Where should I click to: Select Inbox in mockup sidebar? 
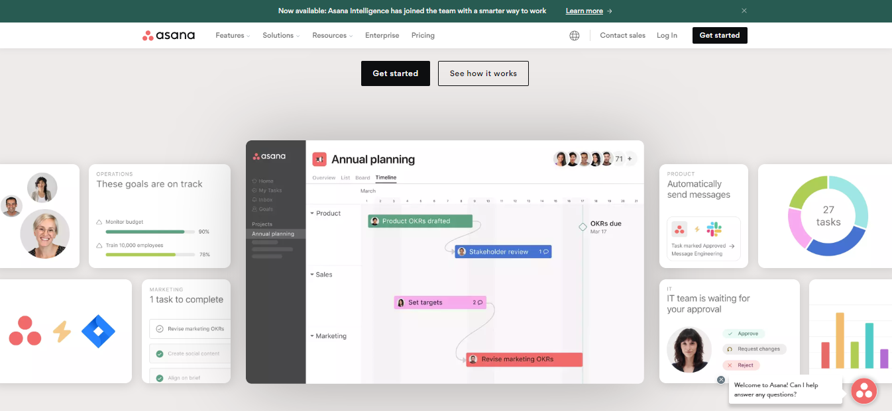[x=262, y=199]
